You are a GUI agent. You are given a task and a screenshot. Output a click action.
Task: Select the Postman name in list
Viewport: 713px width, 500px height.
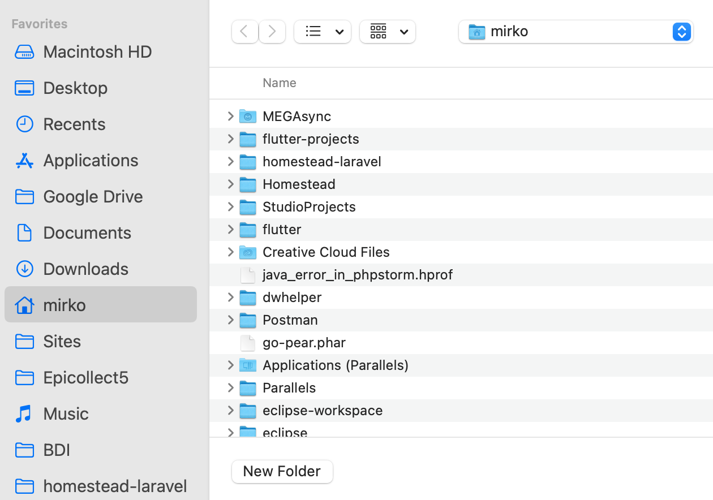[290, 320]
